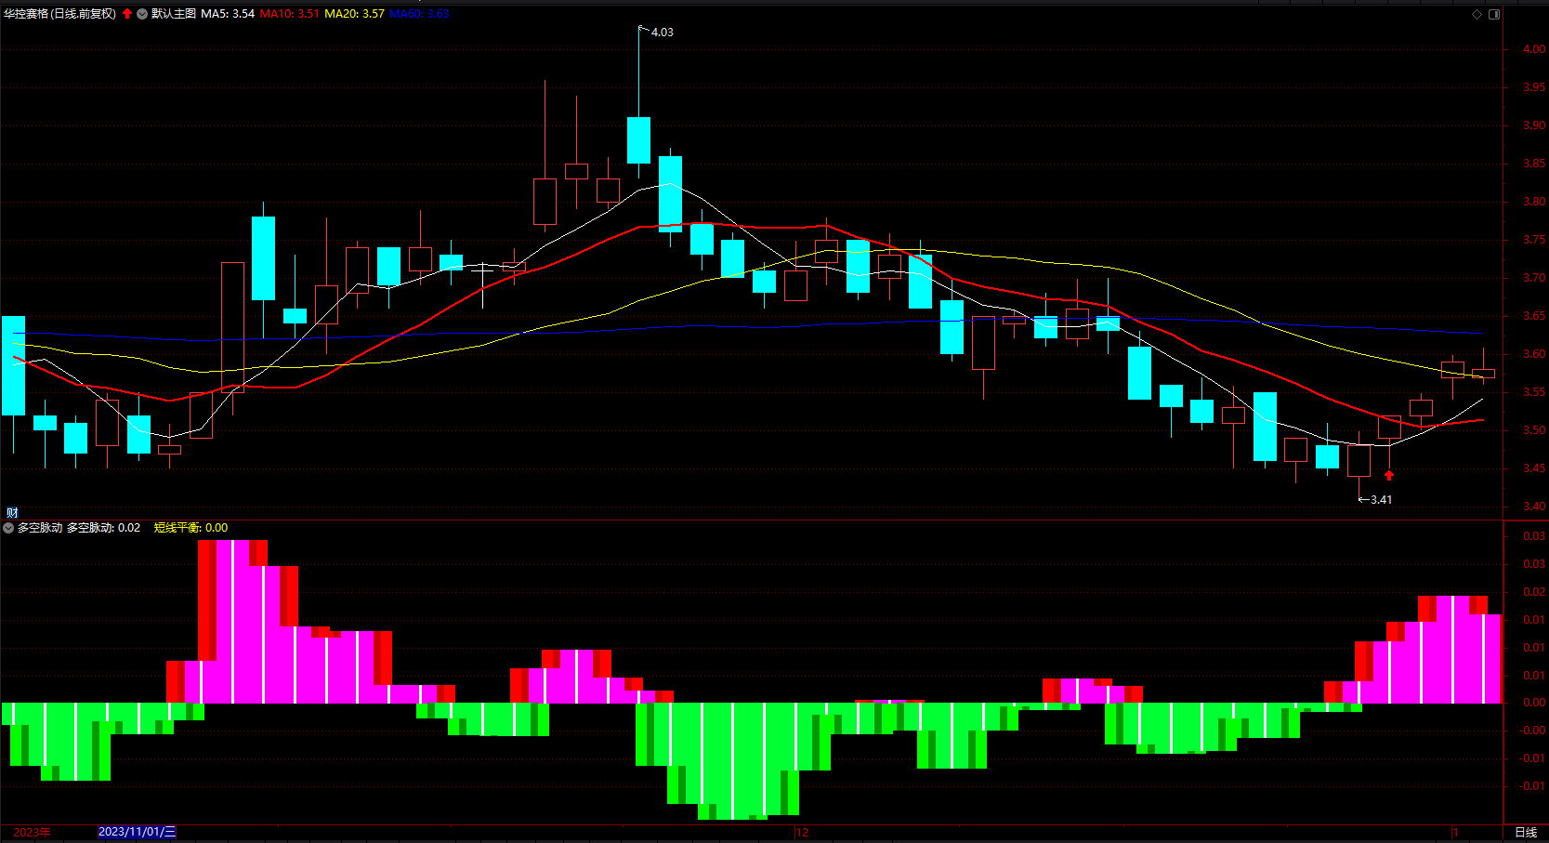The image size is (1549, 843).
Task: Click the 12 month marker on timeline
Action: tap(803, 832)
